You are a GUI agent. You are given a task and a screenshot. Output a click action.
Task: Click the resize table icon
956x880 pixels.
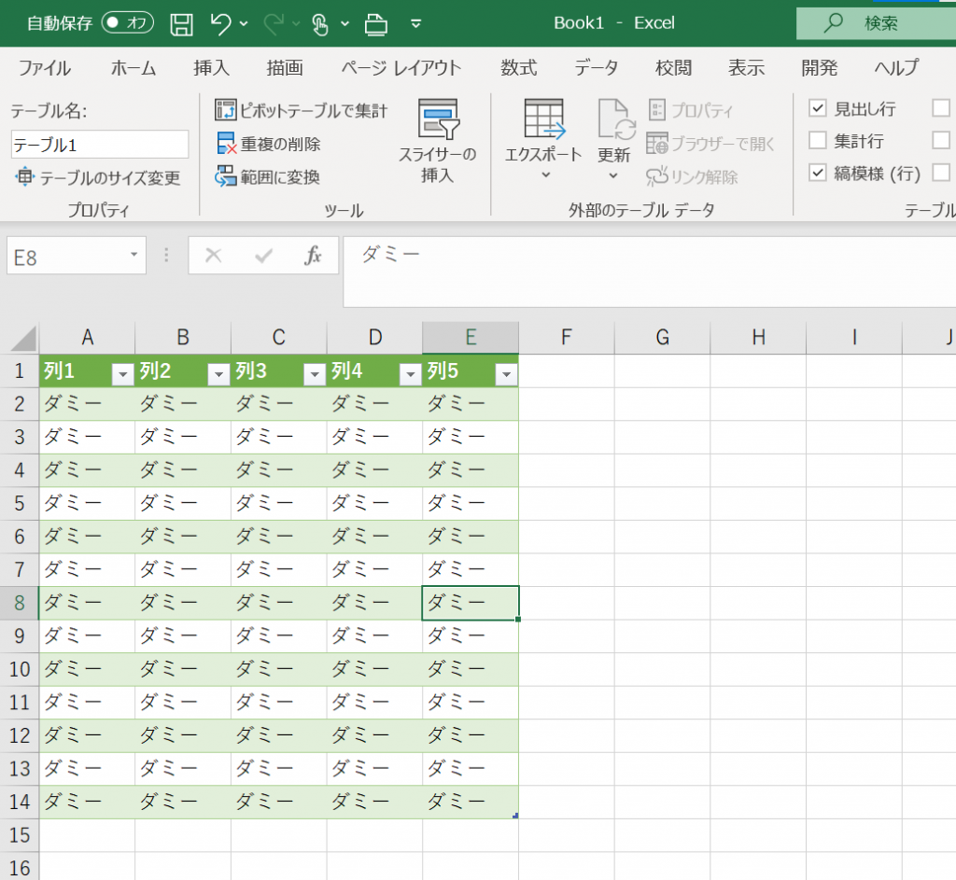coord(25,177)
